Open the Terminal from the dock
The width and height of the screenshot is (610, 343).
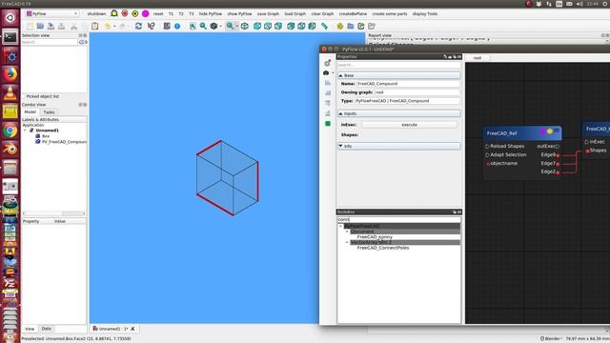point(10,37)
